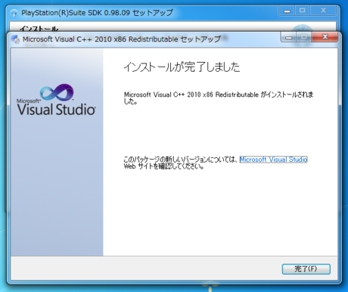348x292 pixels.
Task: Click the text 'Web サイトを確認してください。'
Action: pos(163,166)
